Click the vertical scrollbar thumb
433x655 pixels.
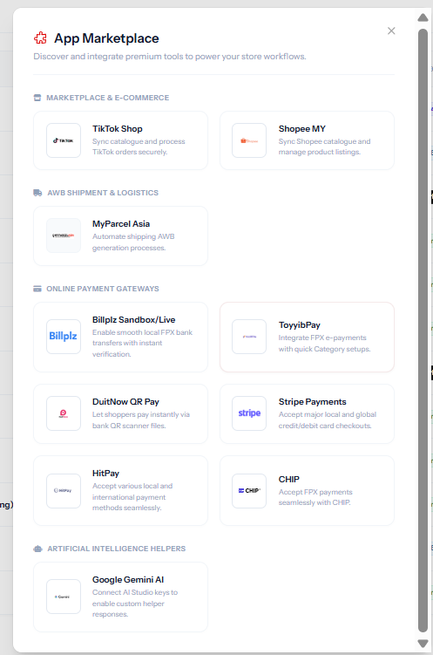pos(423,330)
